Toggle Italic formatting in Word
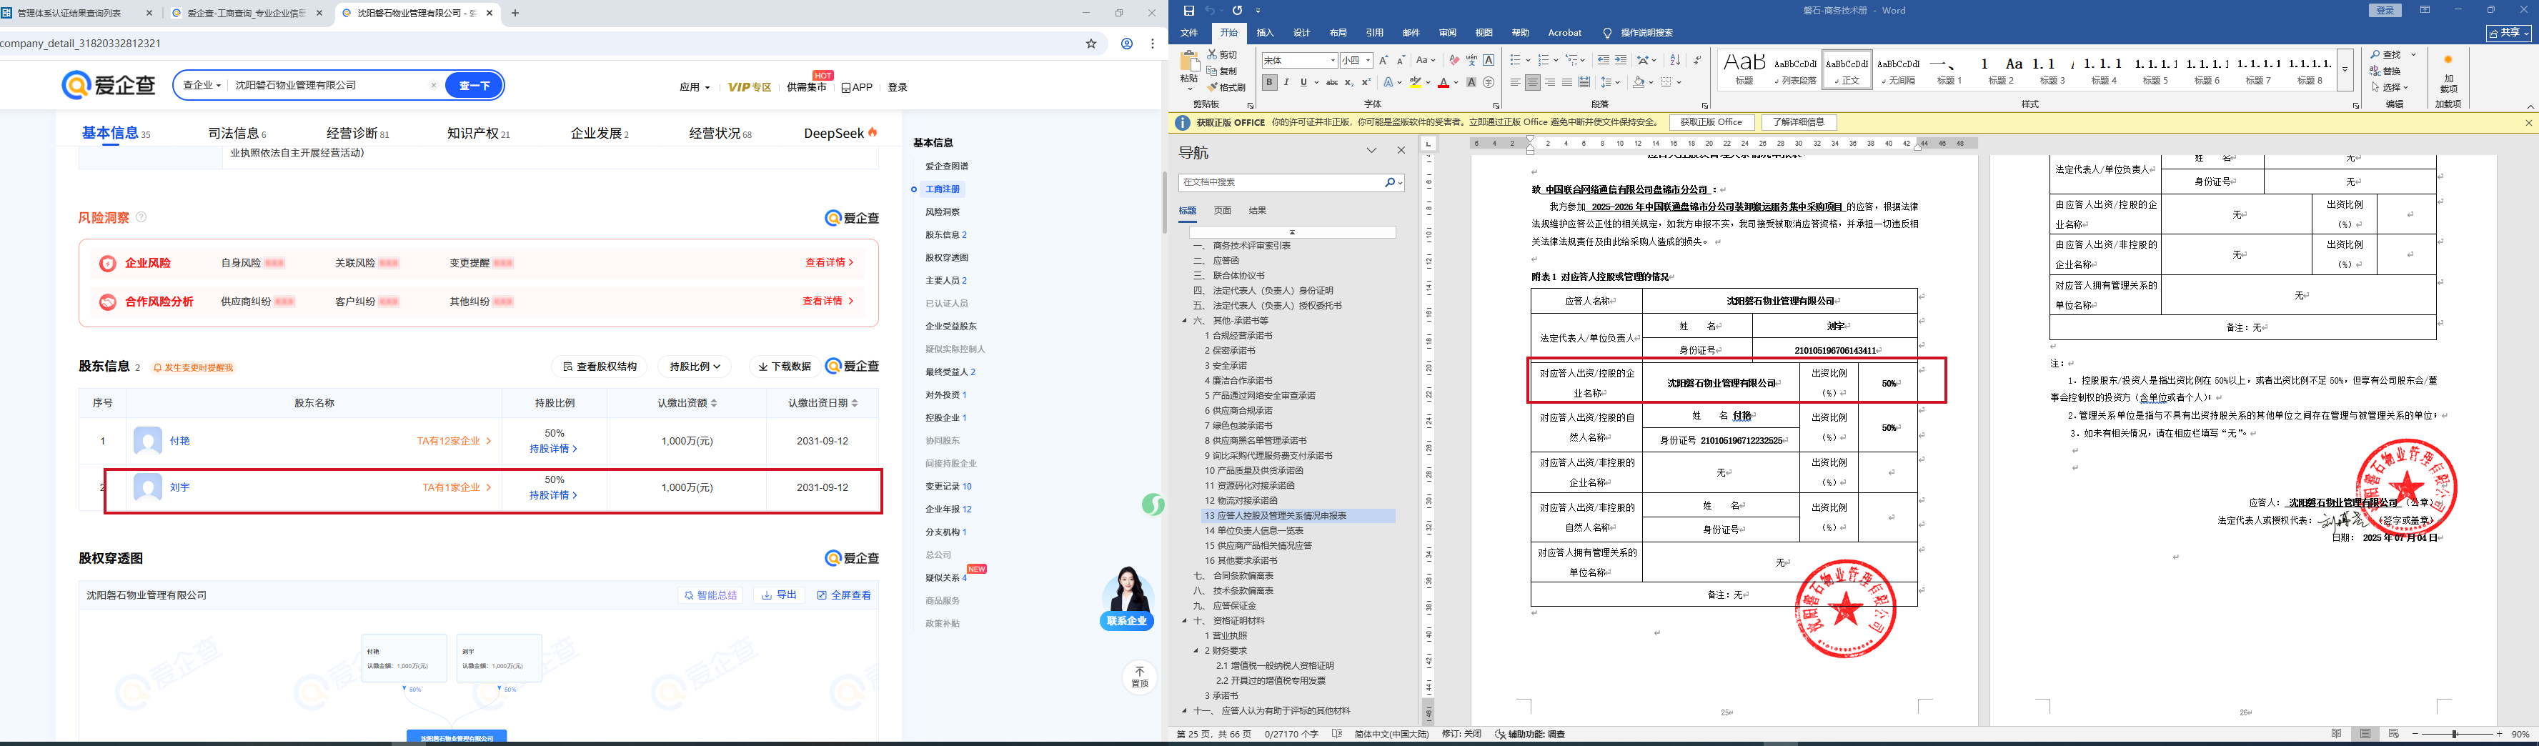Image resolution: width=2539 pixels, height=746 pixels. pyautogui.click(x=1286, y=83)
